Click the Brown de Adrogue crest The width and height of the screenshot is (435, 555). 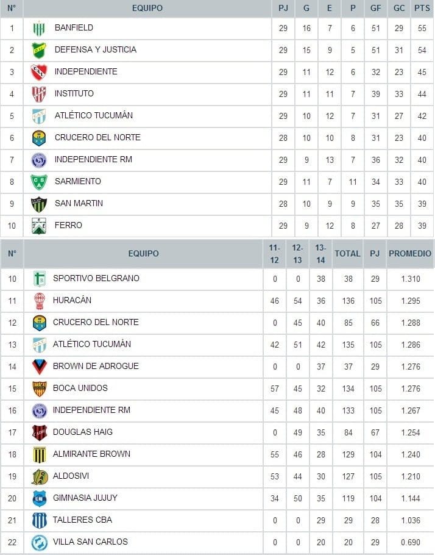pyautogui.click(x=39, y=367)
